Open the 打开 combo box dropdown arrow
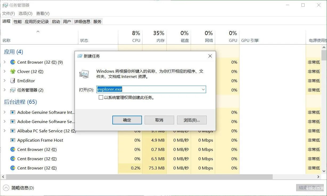Screen dimensions: 327x196 tap(203, 89)
